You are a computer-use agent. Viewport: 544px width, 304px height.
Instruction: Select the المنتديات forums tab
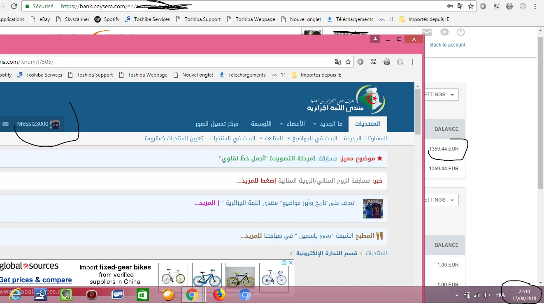click(367, 124)
